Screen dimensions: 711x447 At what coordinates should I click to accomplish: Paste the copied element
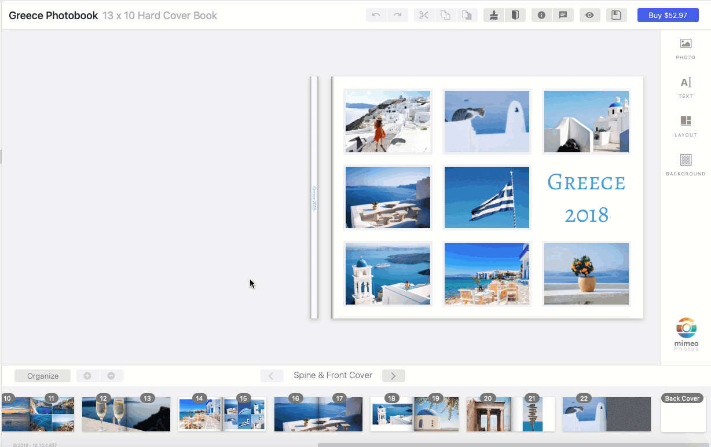(x=467, y=15)
